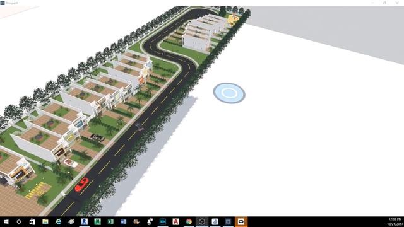Select the red car on the road
The width and height of the screenshot is (404, 227).
tap(81, 184)
